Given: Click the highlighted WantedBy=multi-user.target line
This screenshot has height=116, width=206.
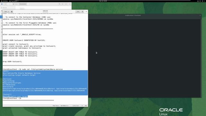Looking at the screenshot, I should tap(15, 96).
